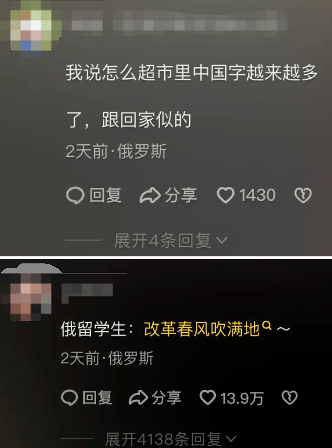This screenshot has width=332, height=448.
Task: Open the second commenter's avatar
Action: coord(29,296)
